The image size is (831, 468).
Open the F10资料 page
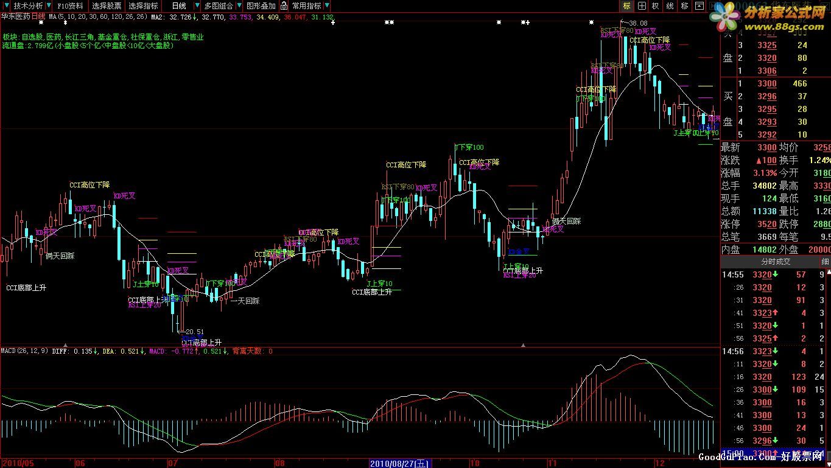[70, 6]
